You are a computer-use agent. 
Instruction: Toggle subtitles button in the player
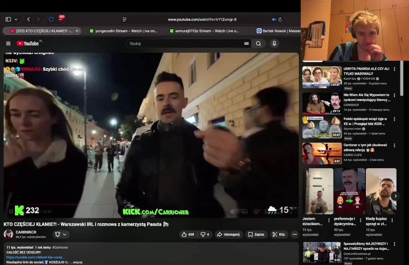(x=245, y=211)
